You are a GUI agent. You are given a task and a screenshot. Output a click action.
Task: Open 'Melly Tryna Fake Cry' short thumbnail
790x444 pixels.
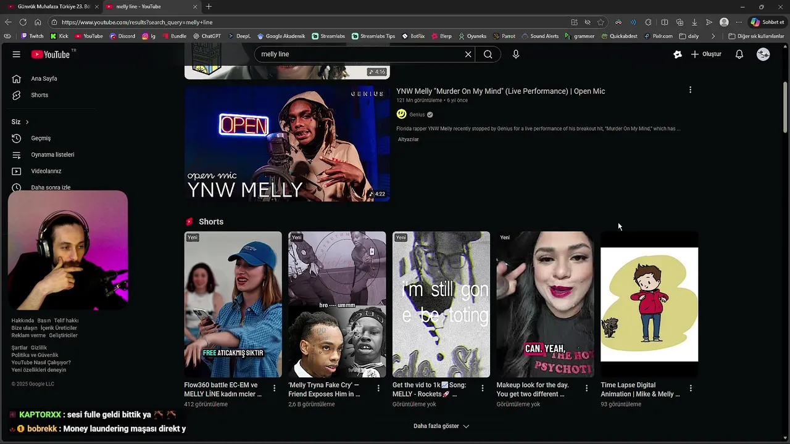coord(337,304)
